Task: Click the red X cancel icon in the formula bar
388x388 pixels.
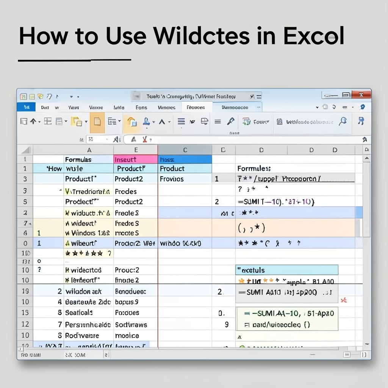Action: 145,139
